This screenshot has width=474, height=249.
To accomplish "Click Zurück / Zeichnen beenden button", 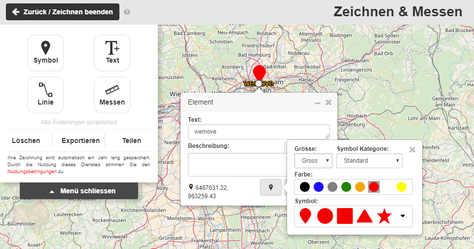I will (x=63, y=12).
